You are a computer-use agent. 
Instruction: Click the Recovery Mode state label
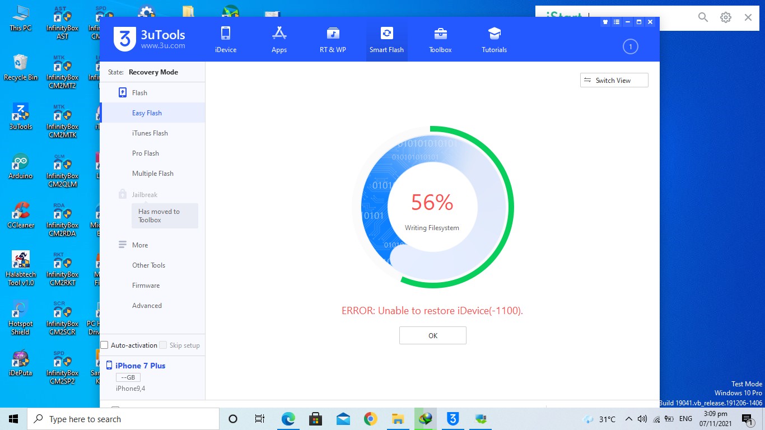pyautogui.click(x=153, y=72)
